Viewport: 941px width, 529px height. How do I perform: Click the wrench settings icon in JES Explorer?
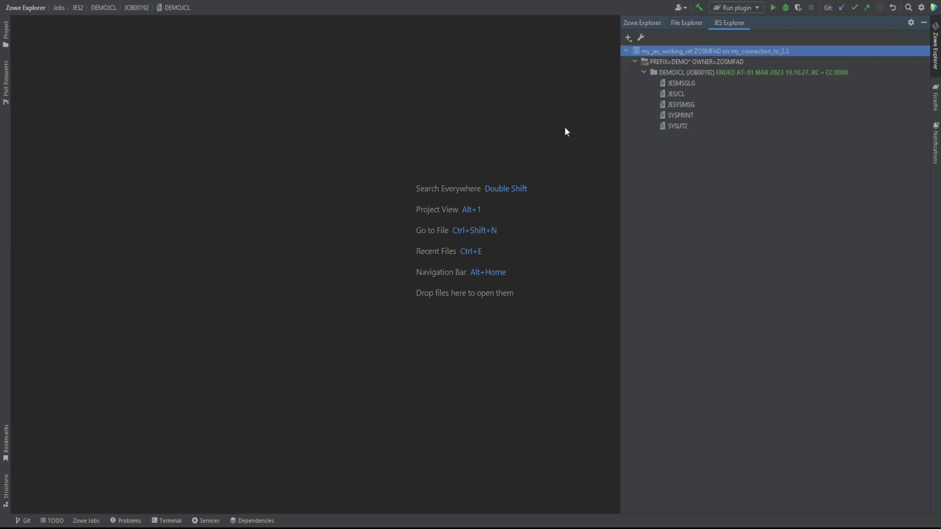(641, 38)
